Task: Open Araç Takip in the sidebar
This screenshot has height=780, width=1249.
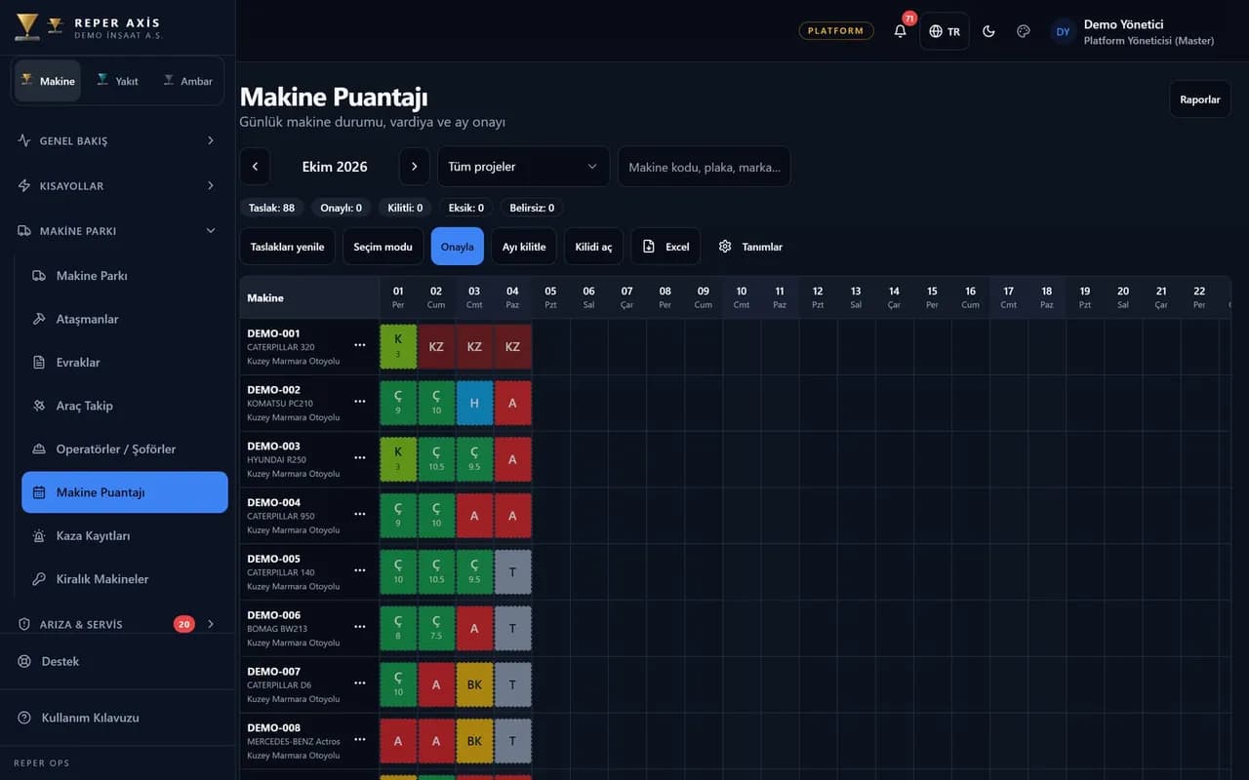Action: coord(125,406)
